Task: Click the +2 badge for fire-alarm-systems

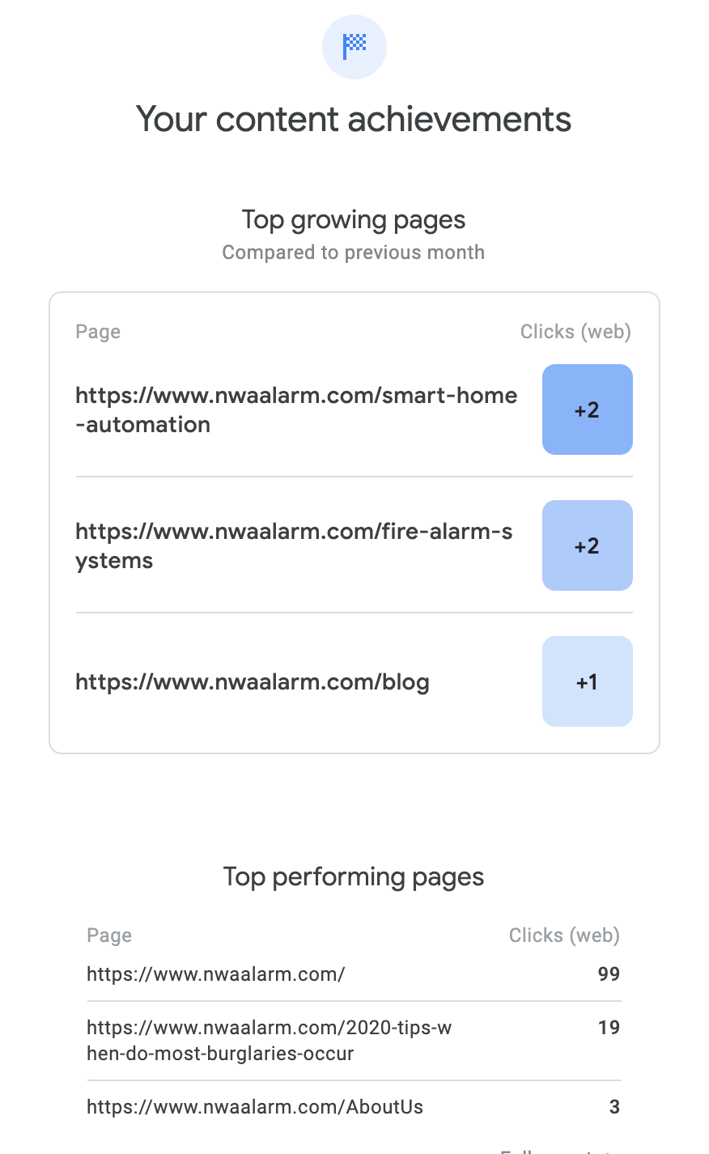Action: [x=587, y=545]
